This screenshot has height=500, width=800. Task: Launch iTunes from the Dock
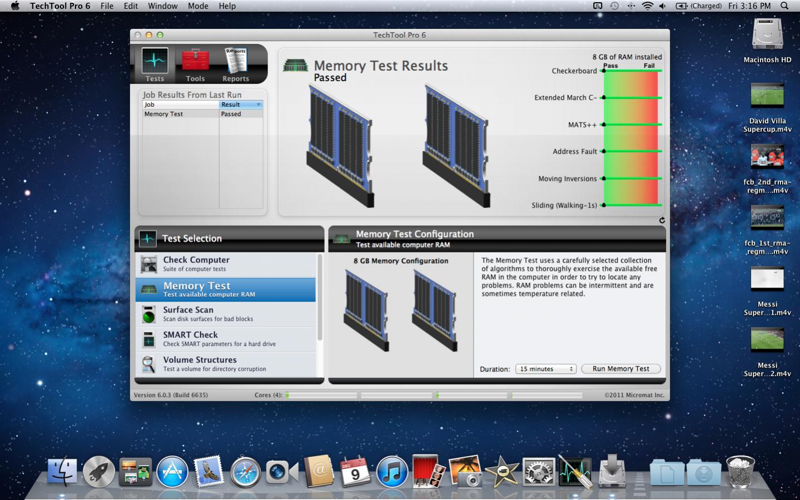392,472
